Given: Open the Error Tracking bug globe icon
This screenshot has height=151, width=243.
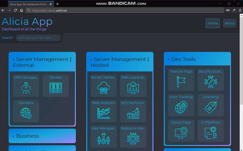Looking at the screenshot, I should (x=181, y=107).
